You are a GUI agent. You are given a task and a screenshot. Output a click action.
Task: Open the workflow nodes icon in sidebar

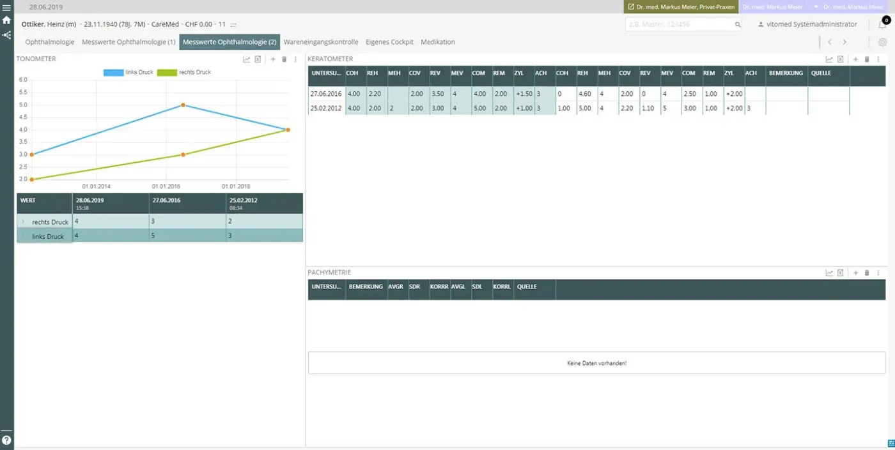[6, 35]
